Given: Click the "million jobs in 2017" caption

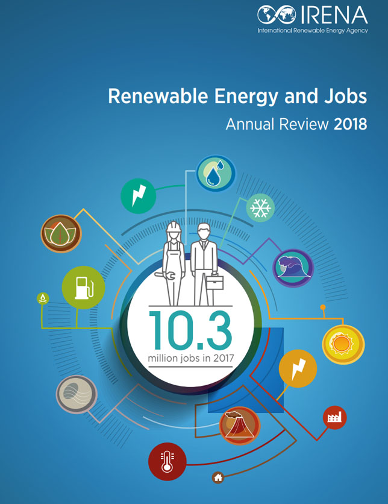Looking at the screenshot, I should tap(191, 358).
